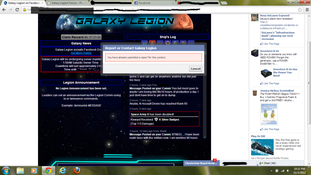Close the Facebook browser tab
Screen dimensions: 311x175
click(173, 3)
